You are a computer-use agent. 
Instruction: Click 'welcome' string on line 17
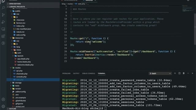tap(97, 42)
